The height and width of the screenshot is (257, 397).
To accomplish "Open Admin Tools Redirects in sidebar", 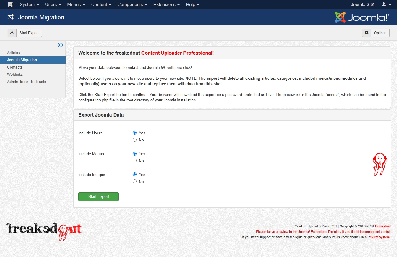I will click(26, 82).
